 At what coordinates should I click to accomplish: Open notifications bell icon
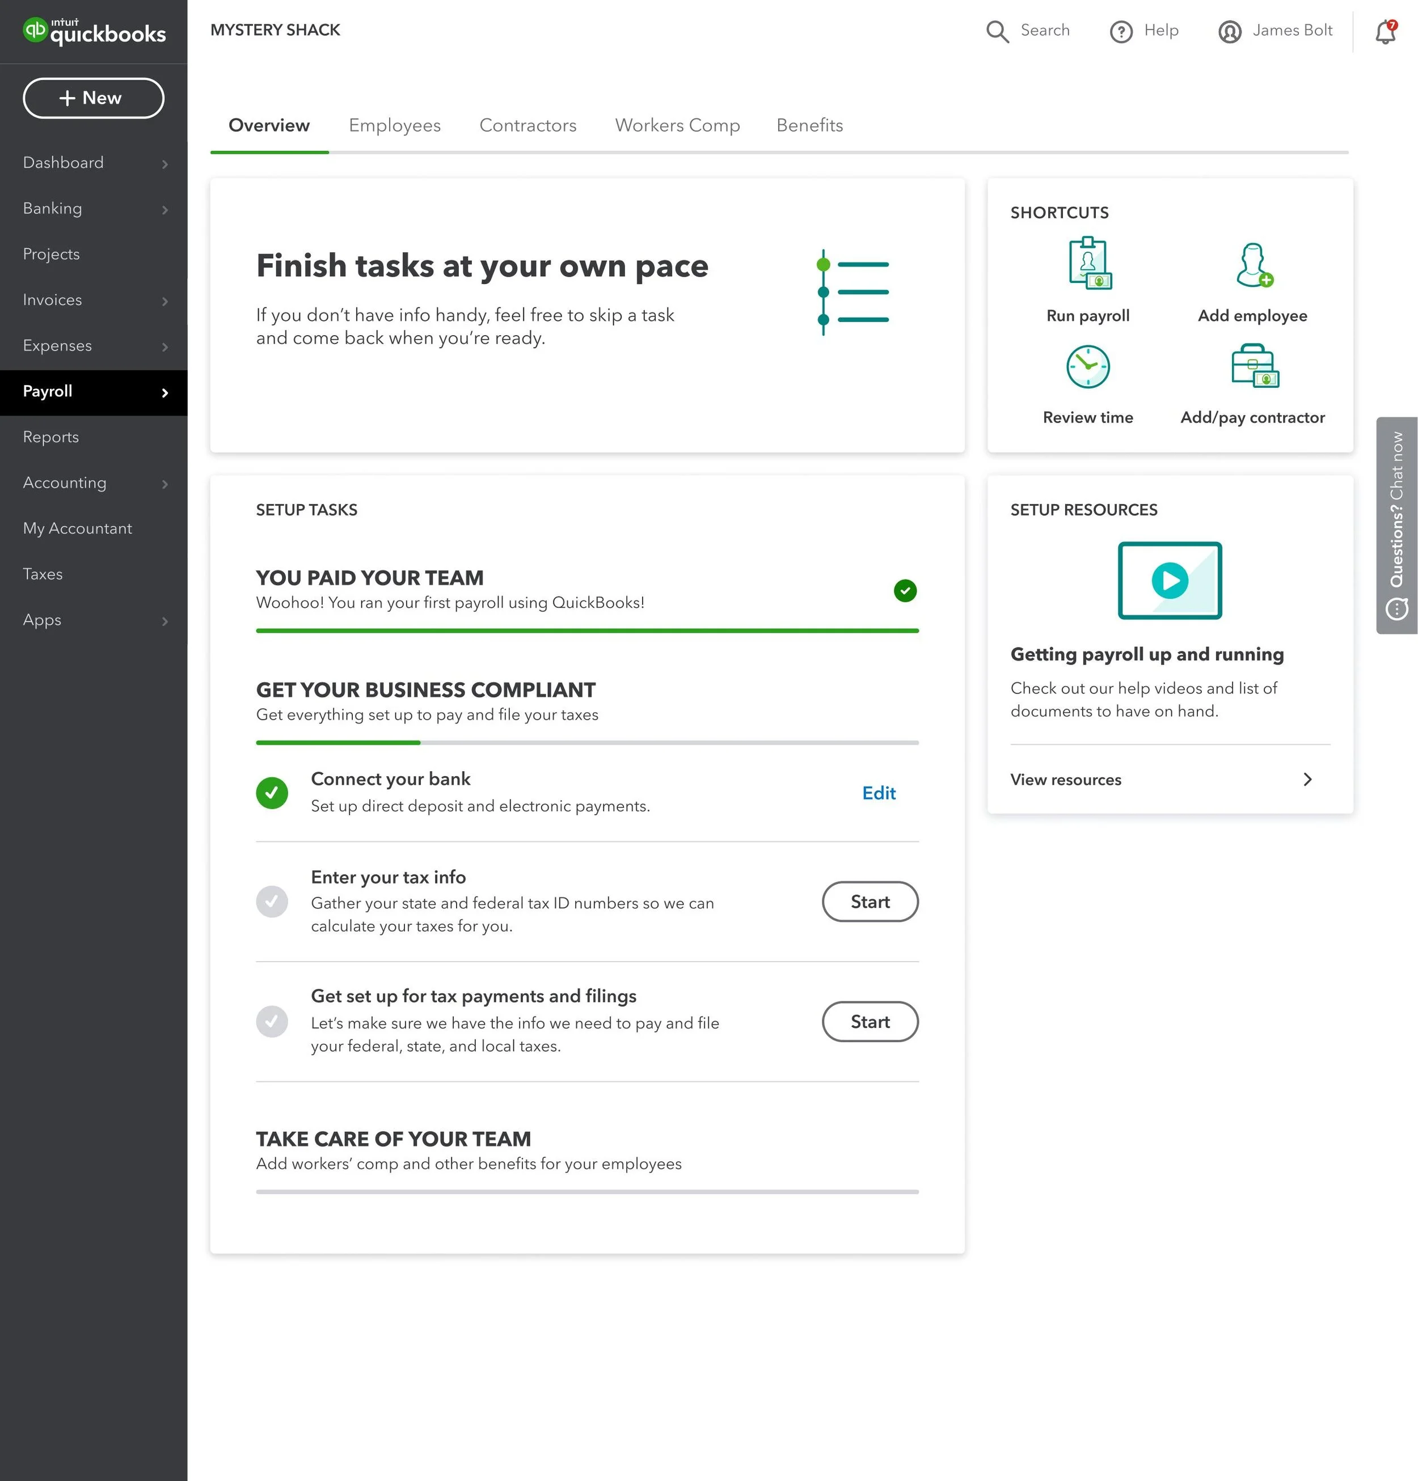1385,32
